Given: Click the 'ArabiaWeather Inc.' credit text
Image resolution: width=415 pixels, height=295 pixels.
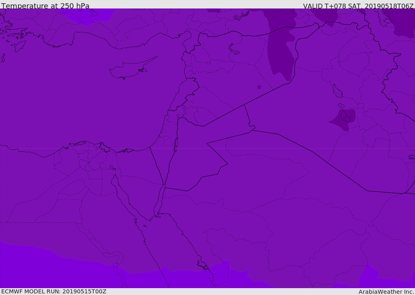Looking at the screenshot, I should pyautogui.click(x=386, y=292).
